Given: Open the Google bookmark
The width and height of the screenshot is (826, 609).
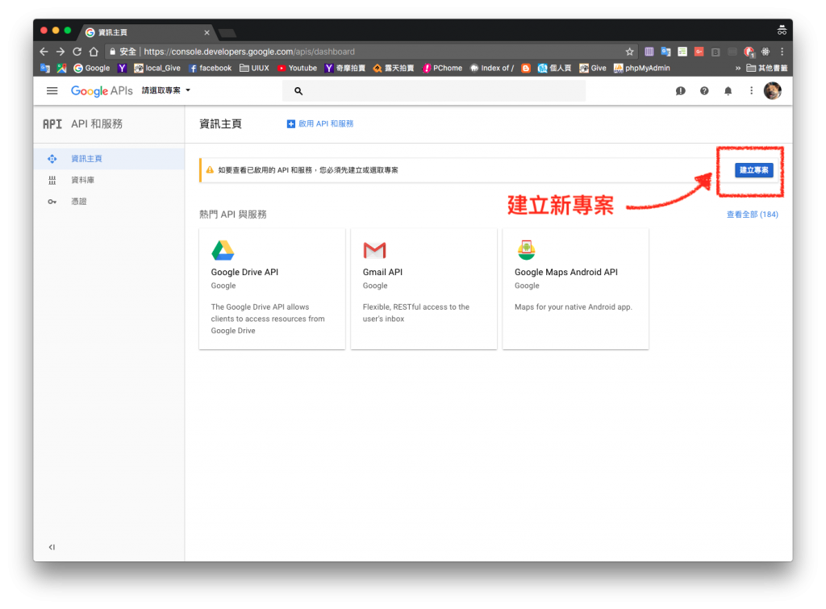Looking at the screenshot, I should point(92,68).
